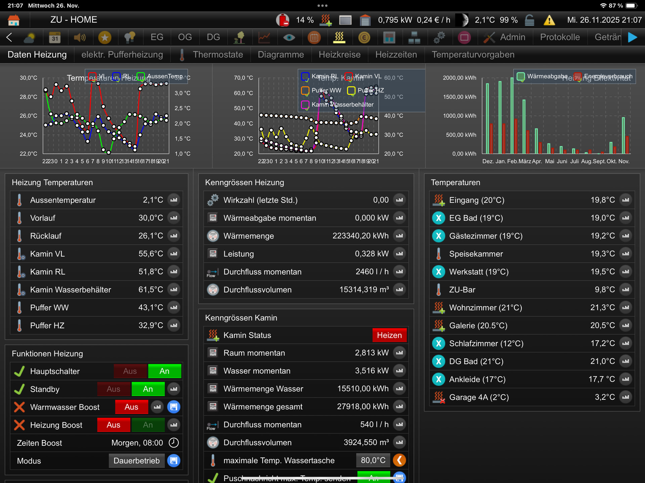The image size is (645, 483).
Task: Open the calendar icon in toolbar
Action: coord(54,38)
